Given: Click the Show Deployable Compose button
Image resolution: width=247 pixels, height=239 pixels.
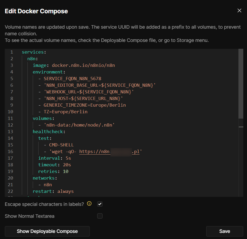Looking at the screenshot, I should click(x=47, y=231).
